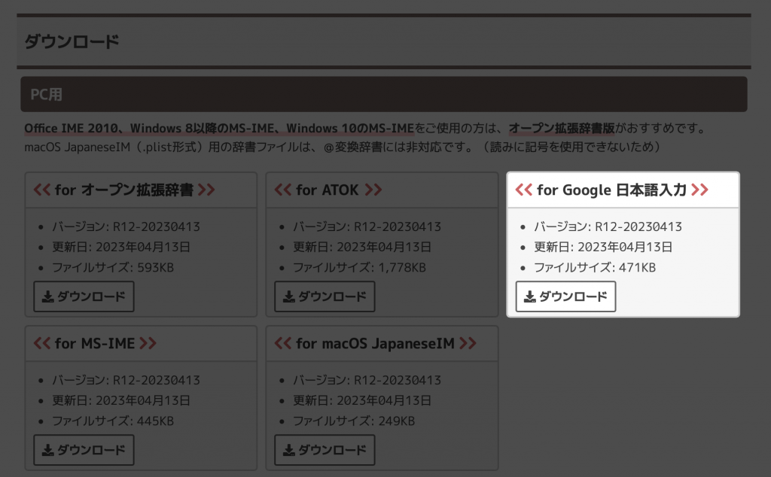This screenshot has width=771, height=477.
Task: Click download icon in オープン拡張辞書 card
Action: pos(48,296)
